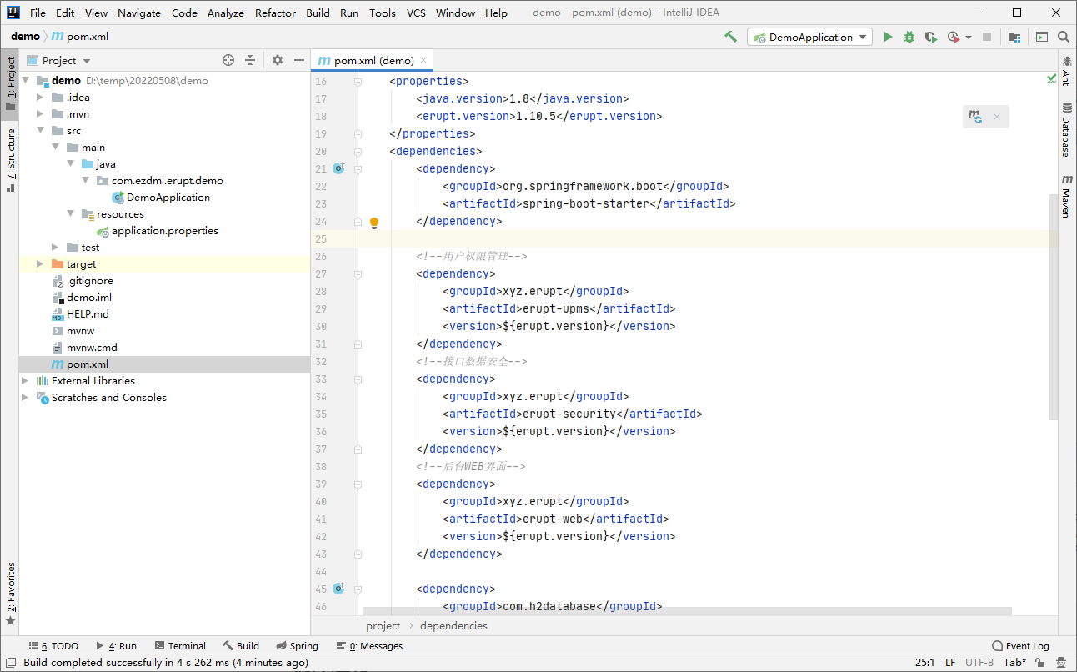Click the 'project' breadcrumb

[383, 625]
